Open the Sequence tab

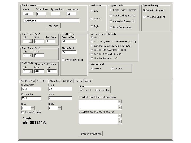click(67, 81)
